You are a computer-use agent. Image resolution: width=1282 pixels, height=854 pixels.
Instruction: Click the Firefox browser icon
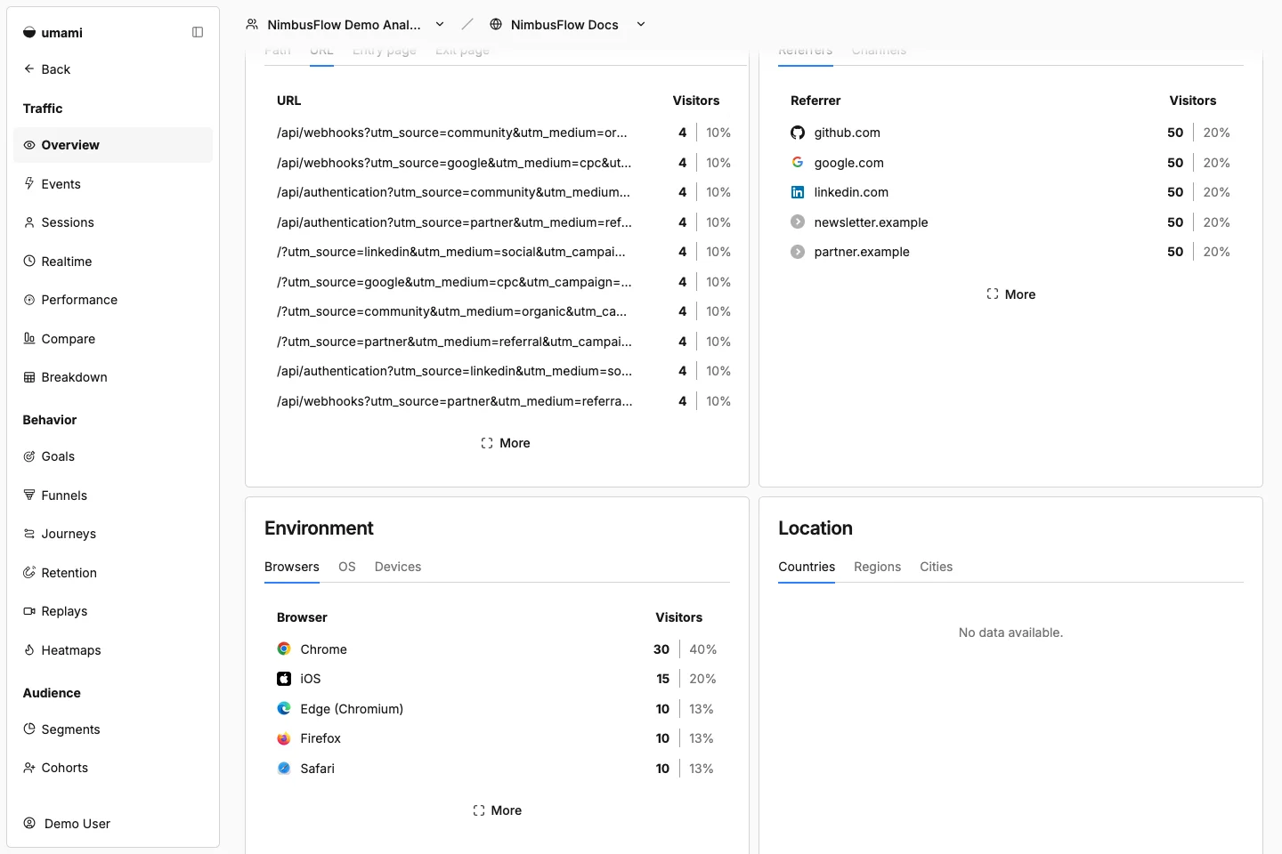(284, 738)
